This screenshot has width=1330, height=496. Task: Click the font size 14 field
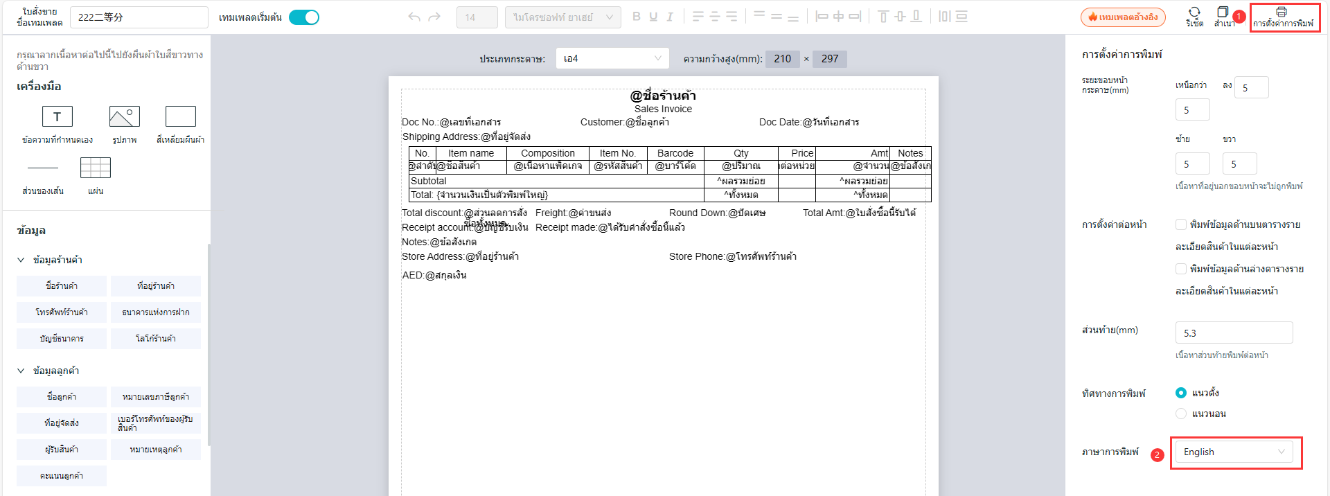[x=477, y=17]
